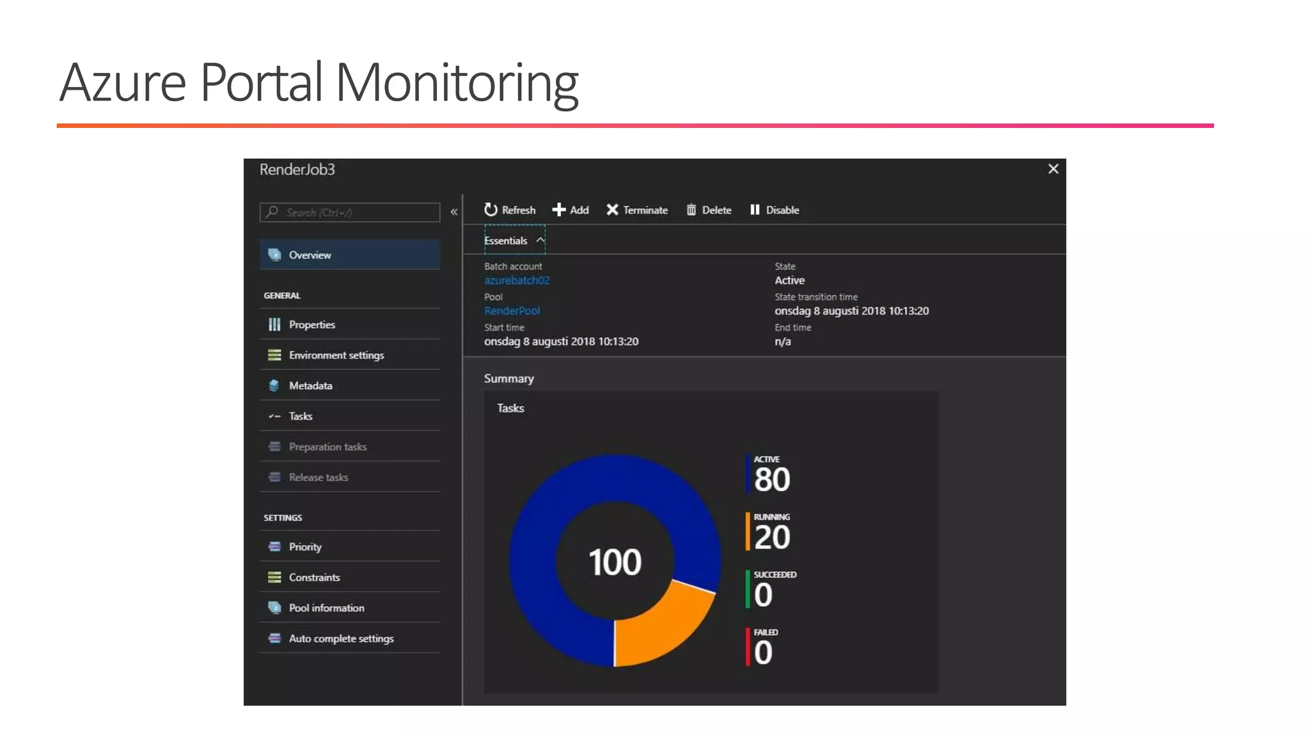Open the Tasks sidebar entry
The image size is (1310, 737).
tap(300, 416)
